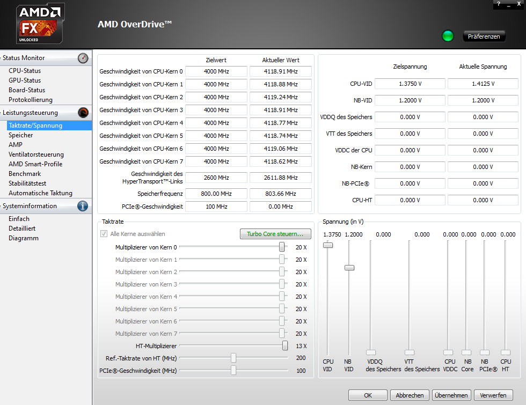Click NB-VID Zielspannung field
The width and height of the screenshot is (526, 405).
pyautogui.click(x=410, y=100)
